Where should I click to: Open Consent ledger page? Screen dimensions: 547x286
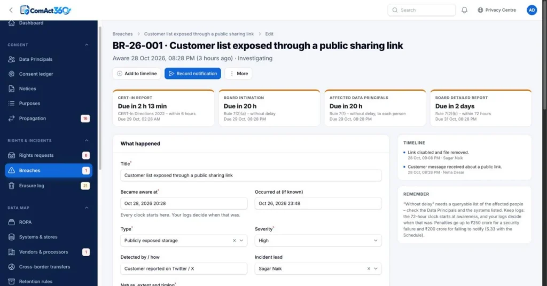click(x=36, y=74)
